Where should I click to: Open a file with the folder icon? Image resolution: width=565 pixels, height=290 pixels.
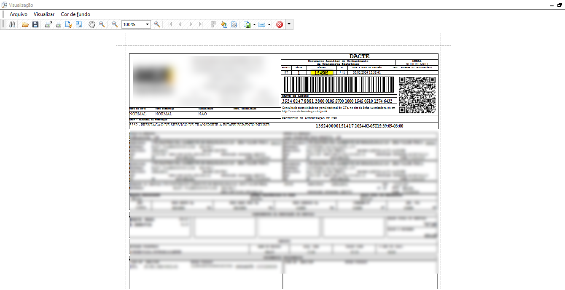click(x=25, y=24)
